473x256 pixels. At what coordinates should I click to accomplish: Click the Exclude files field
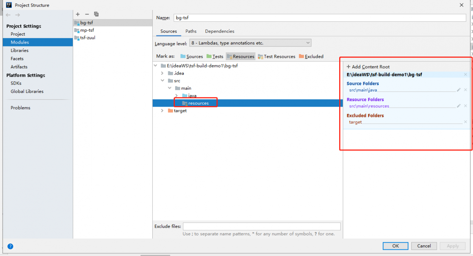[262, 226]
